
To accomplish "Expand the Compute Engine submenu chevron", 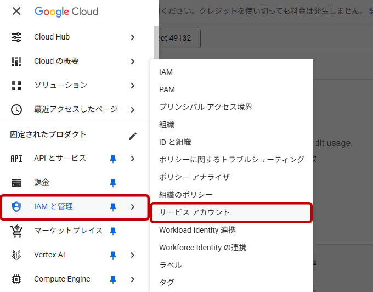I will pos(133,279).
